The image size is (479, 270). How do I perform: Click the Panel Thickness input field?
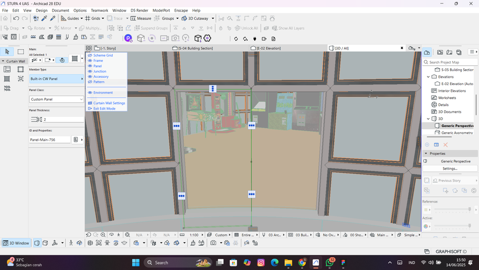[x=62, y=120]
